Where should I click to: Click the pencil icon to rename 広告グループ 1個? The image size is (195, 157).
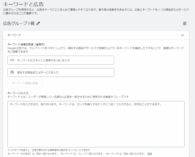tap(38, 23)
